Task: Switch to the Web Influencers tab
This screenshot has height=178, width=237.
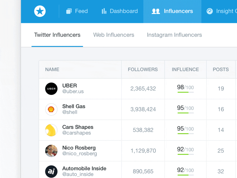Action: click(x=113, y=35)
